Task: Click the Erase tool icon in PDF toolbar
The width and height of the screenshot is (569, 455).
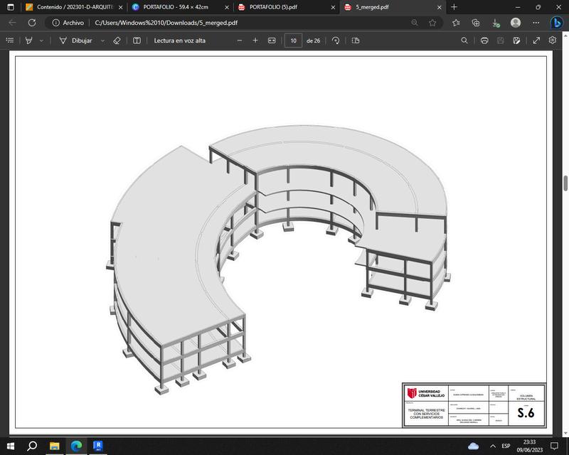Action: [x=117, y=41]
